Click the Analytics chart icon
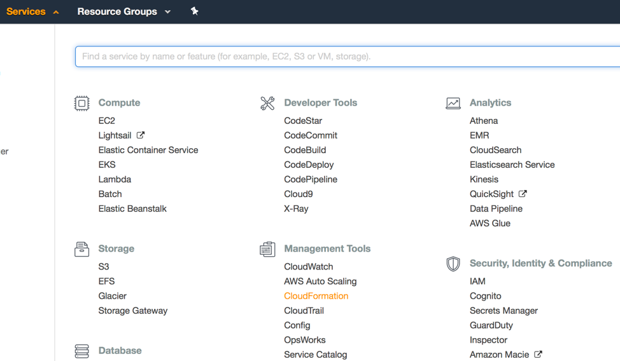Screen dimensions: 620x361 453,103
